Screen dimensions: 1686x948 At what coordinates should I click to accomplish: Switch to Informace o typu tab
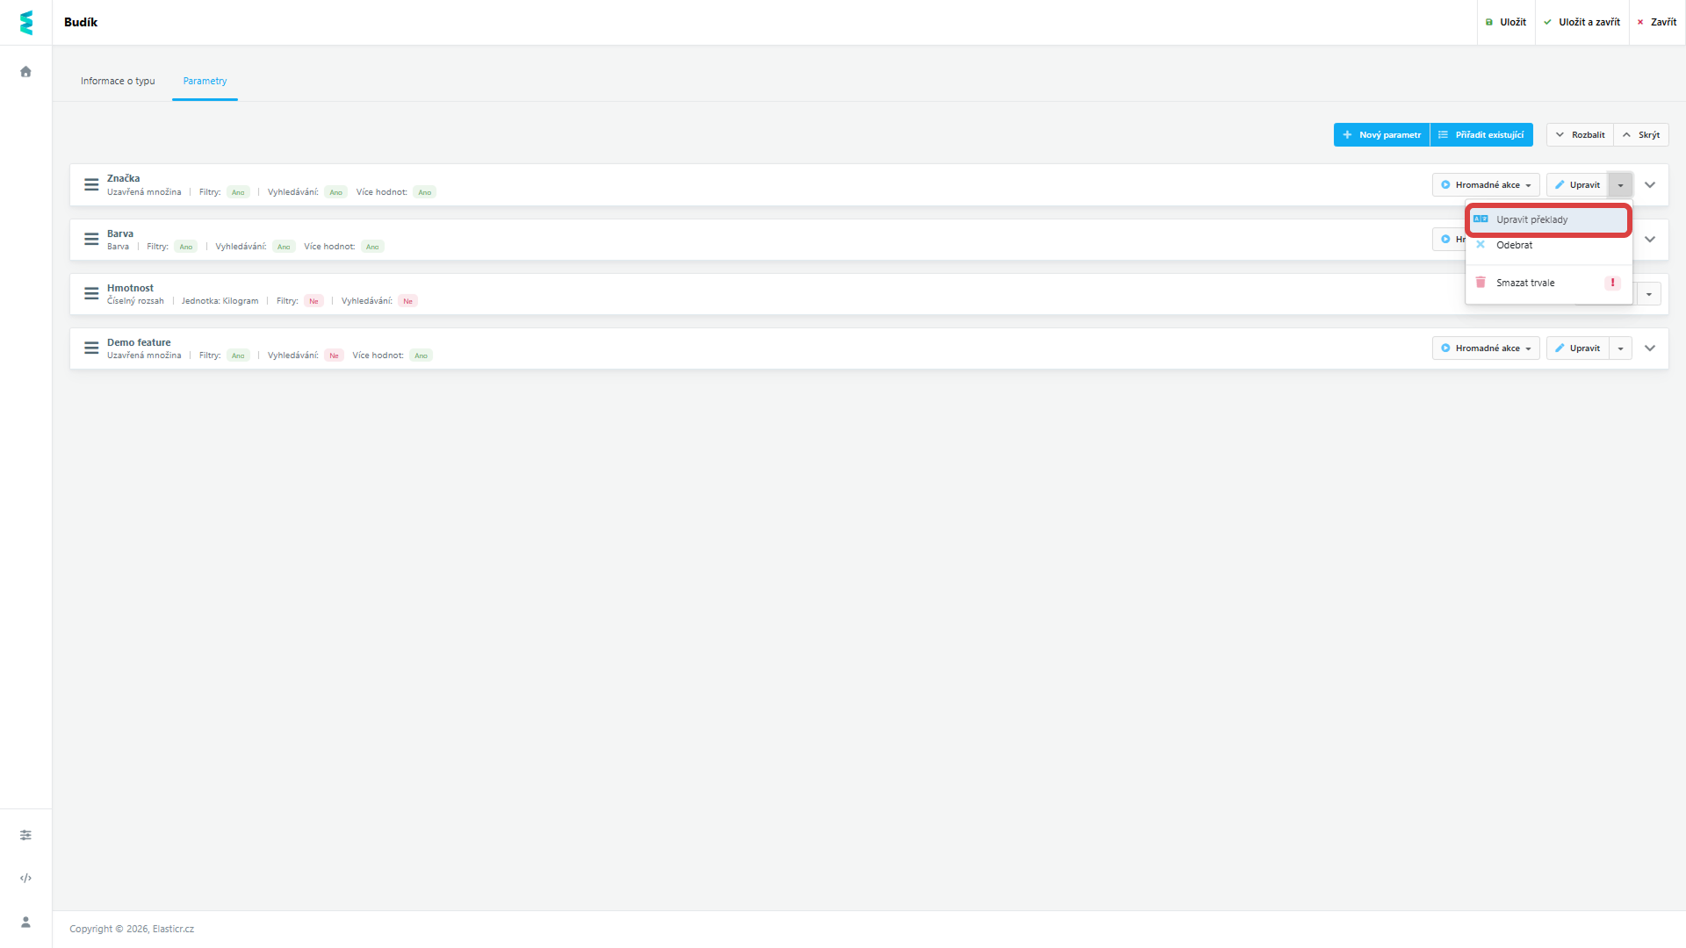[118, 81]
